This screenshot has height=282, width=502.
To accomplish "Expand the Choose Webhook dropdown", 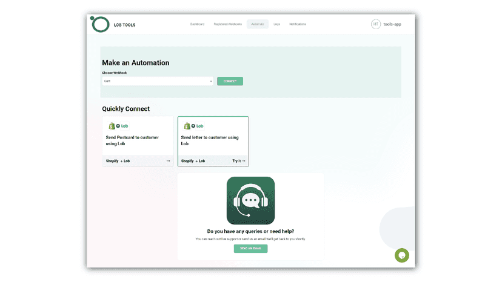I will 158,81.
